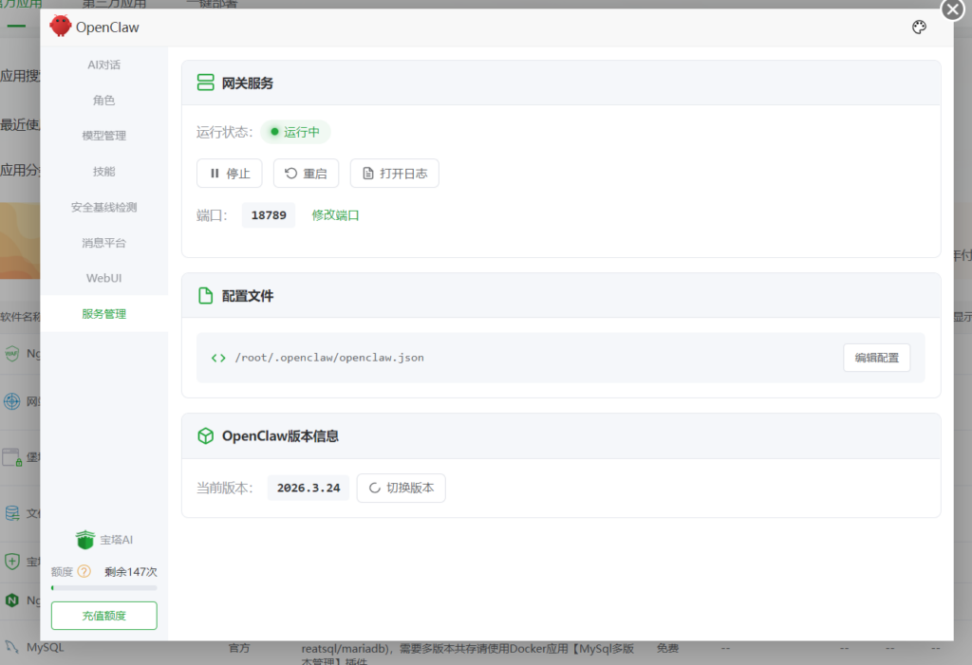Screen dimensions: 972x665
Task: Open logs via 打开日志 button
Action: pos(394,173)
